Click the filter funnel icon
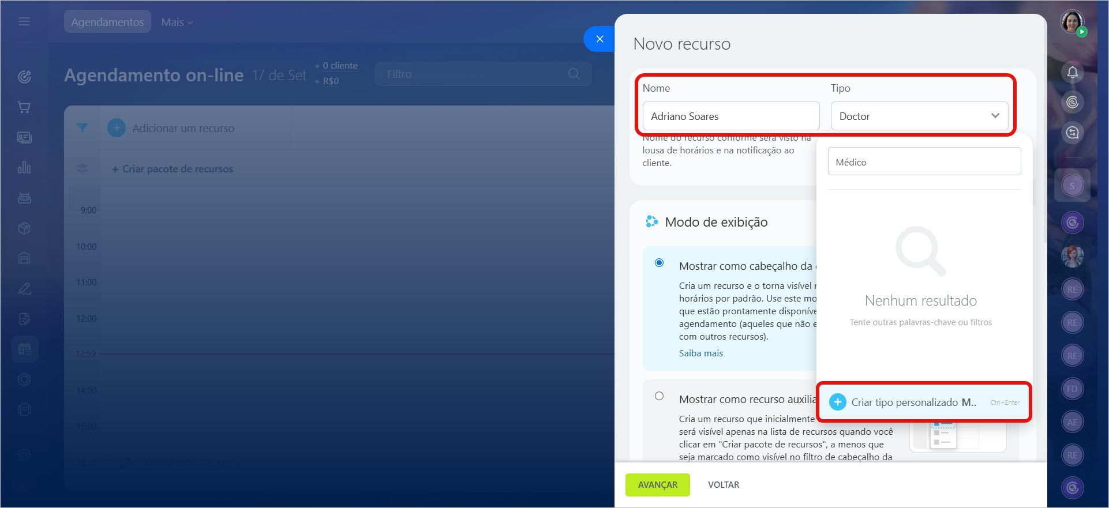The height and width of the screenshot is (508, 1109). click(83, 128)
